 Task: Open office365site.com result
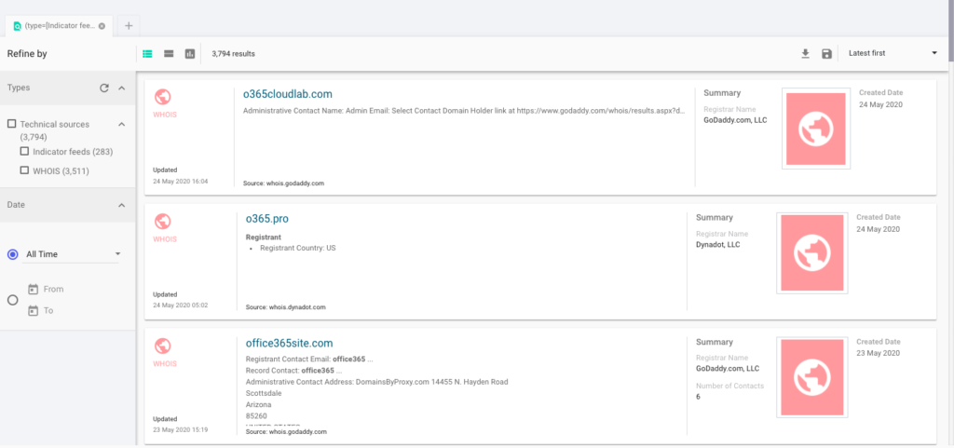[x=289, y=343]
